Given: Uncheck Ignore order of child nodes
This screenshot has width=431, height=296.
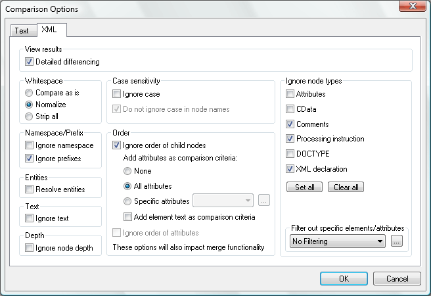Looking at the screenshot, I should [x=117, y=145].
